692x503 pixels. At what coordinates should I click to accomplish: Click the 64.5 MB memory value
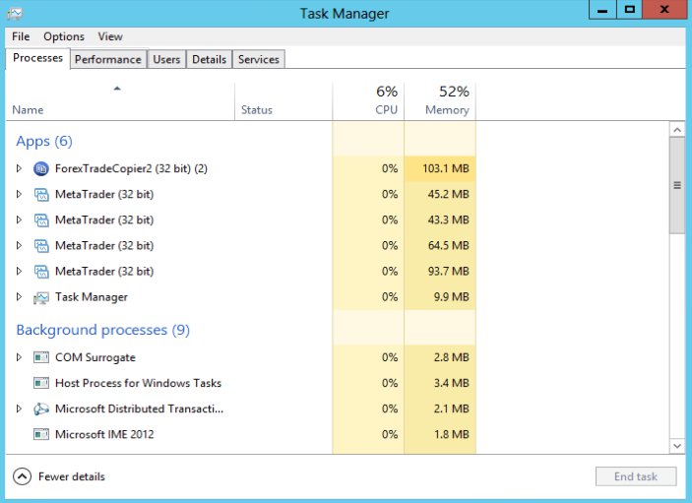coord(449,245)
